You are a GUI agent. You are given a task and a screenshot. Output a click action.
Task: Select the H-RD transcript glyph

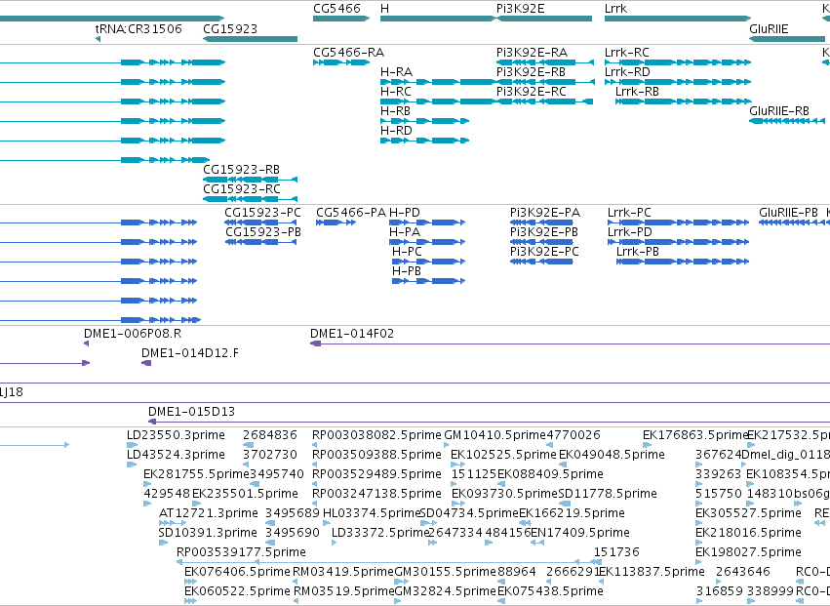(x=424, y=141)
